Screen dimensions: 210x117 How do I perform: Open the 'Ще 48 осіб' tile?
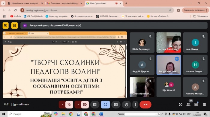pyautogui.click(x=169, y=87)
